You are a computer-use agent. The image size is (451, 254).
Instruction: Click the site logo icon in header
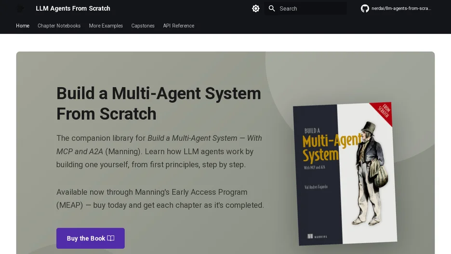click(x=20, y=9)
